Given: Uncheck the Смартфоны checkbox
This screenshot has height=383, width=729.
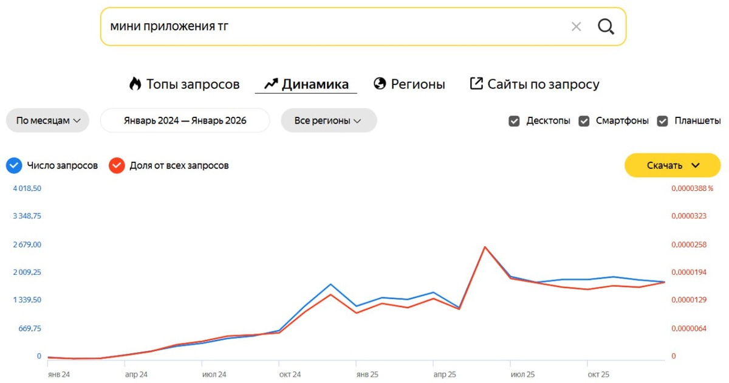Looking at the screenshot, I should pos(584,121).
